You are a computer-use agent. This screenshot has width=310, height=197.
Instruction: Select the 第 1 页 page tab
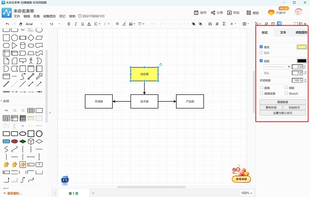tap(73, 193)
